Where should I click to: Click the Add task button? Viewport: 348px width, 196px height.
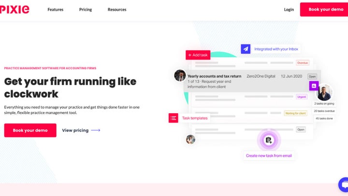[198, 55]
